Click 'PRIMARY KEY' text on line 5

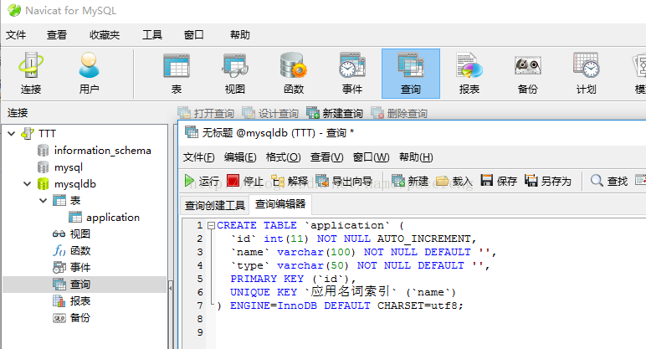tap(267, 279)
